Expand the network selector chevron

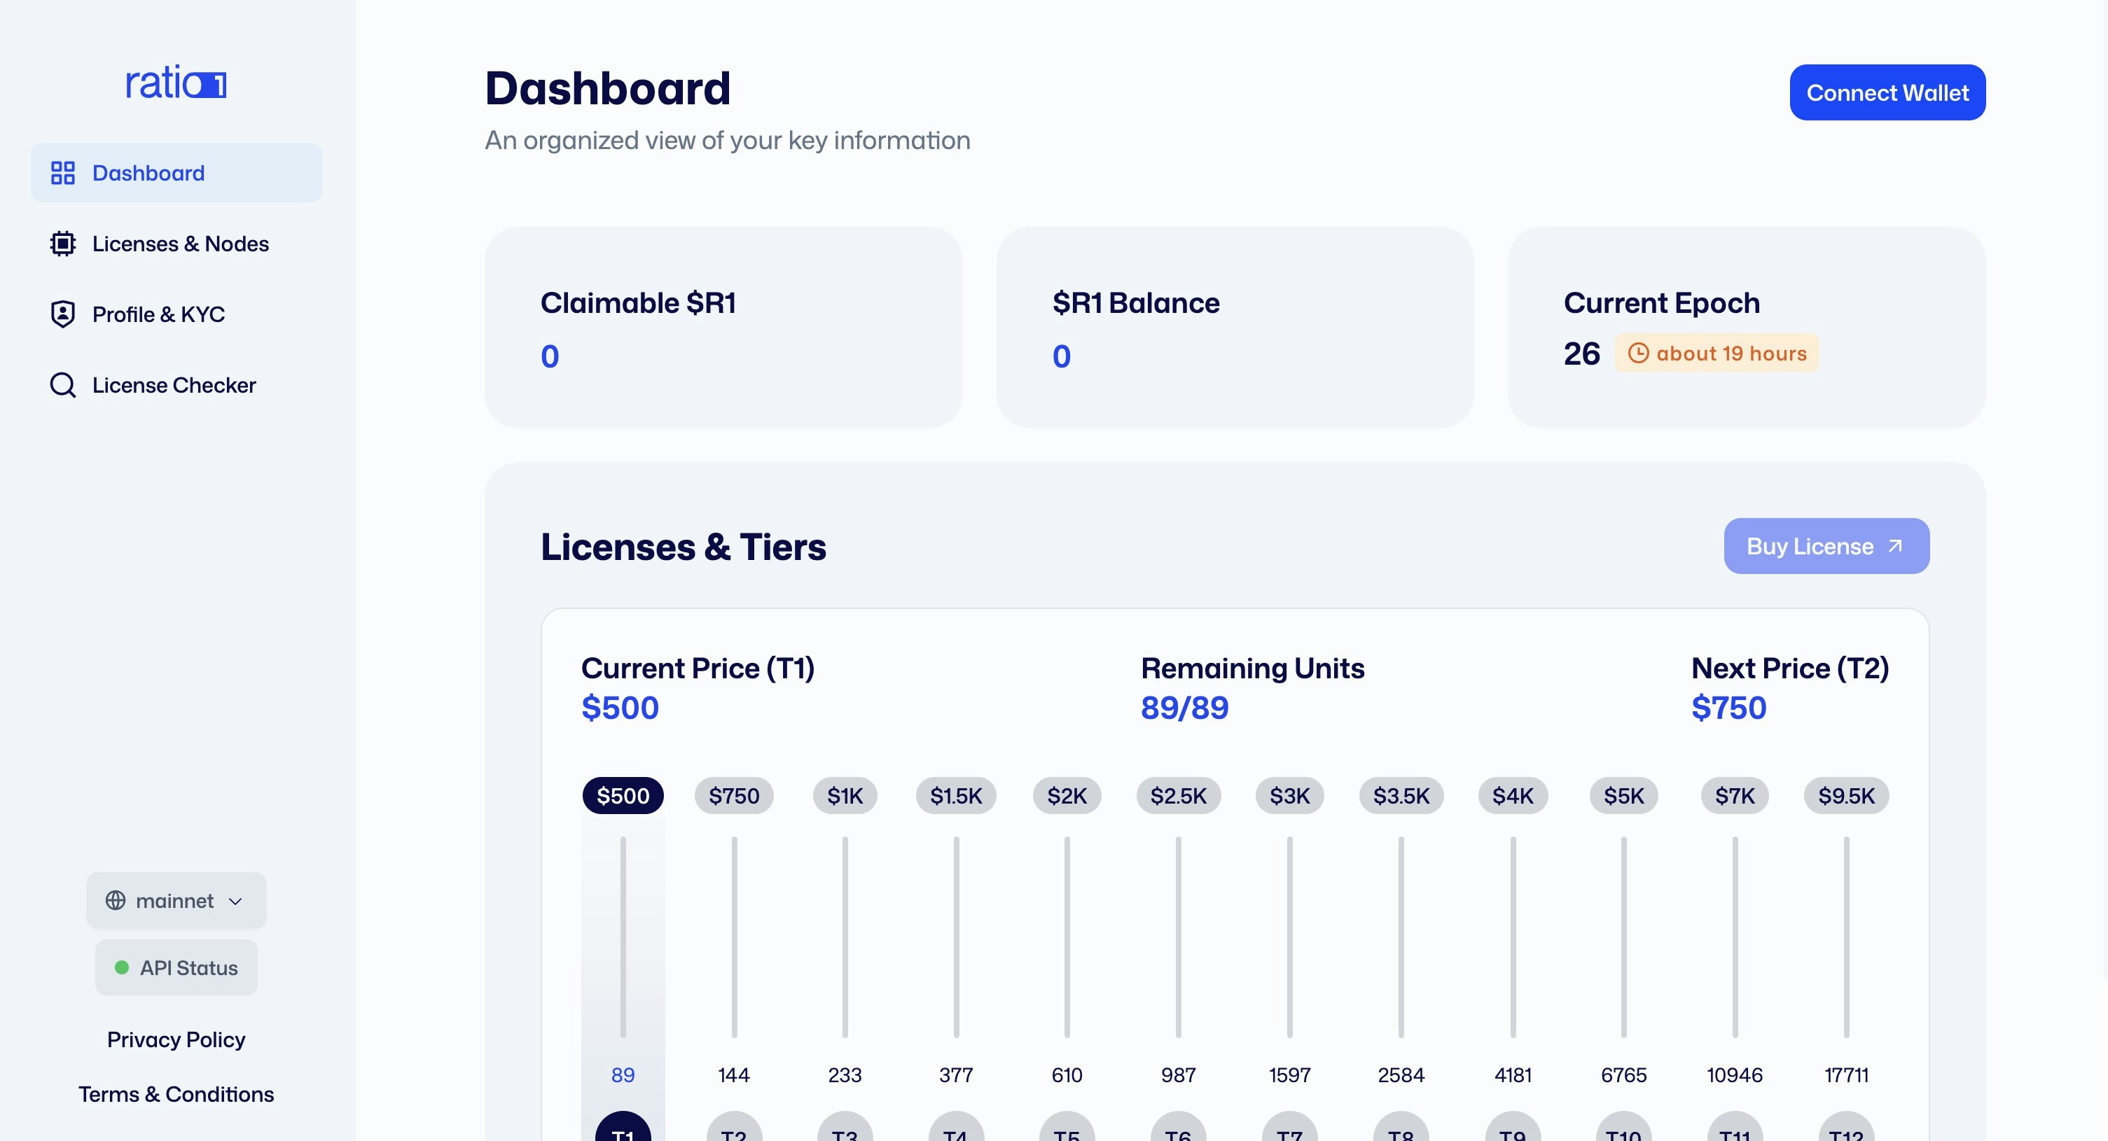click(x=236, y=902)
